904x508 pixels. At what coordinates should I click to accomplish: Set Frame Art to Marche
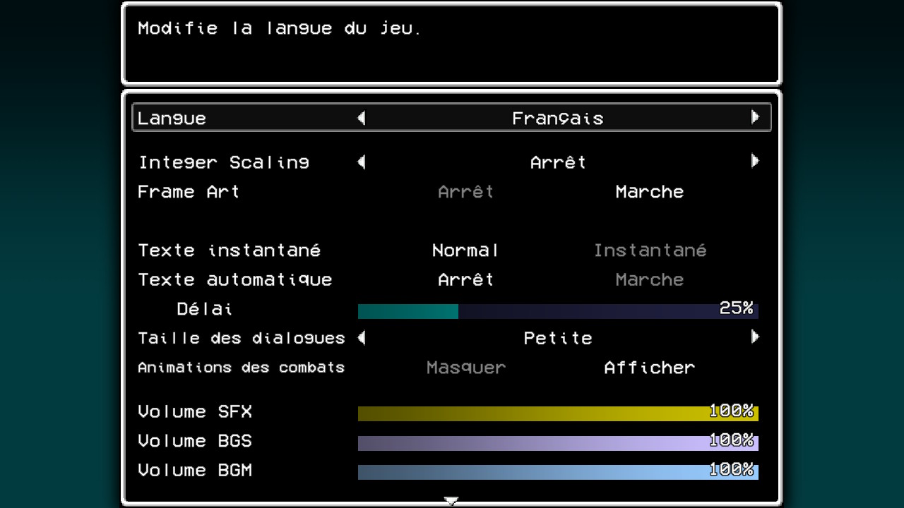click(x=649, y=192)
